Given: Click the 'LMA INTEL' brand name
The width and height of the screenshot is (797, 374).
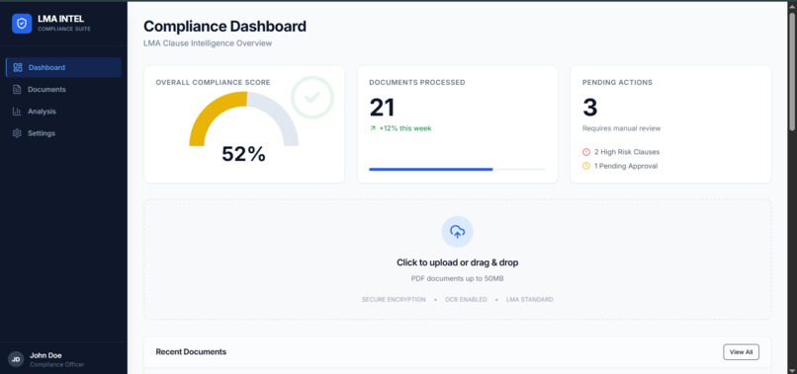Looking at the screenshot, I should tap(61, 19).
